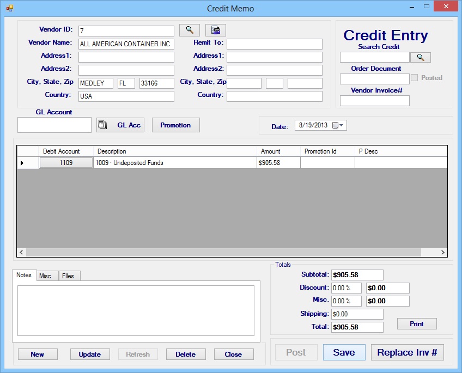Click the date text 8/19/2013
The width and height of the screenshot is (462, 373).
[x=313, y=125]
